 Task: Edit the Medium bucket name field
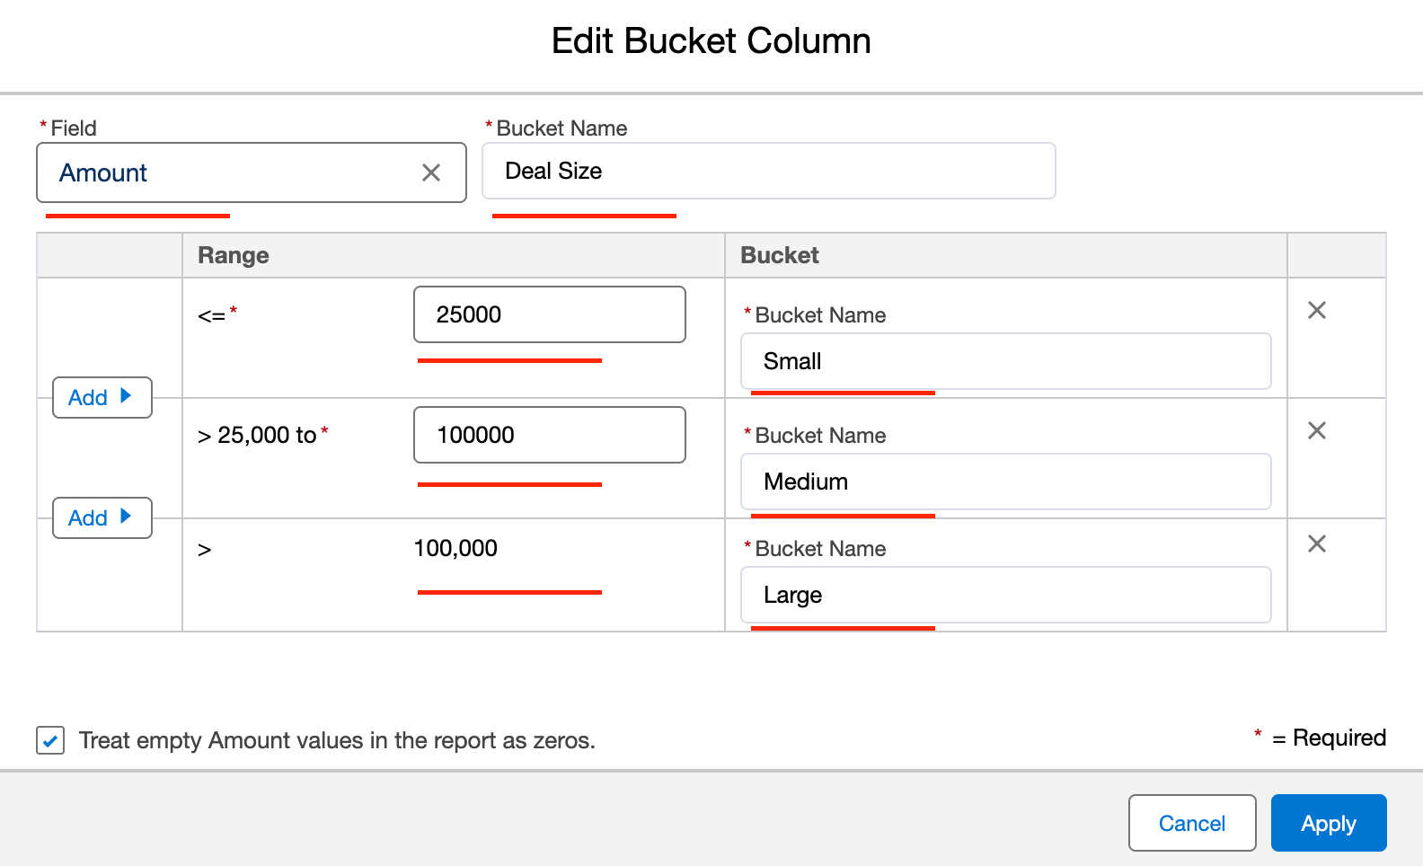pos(1005,482)
